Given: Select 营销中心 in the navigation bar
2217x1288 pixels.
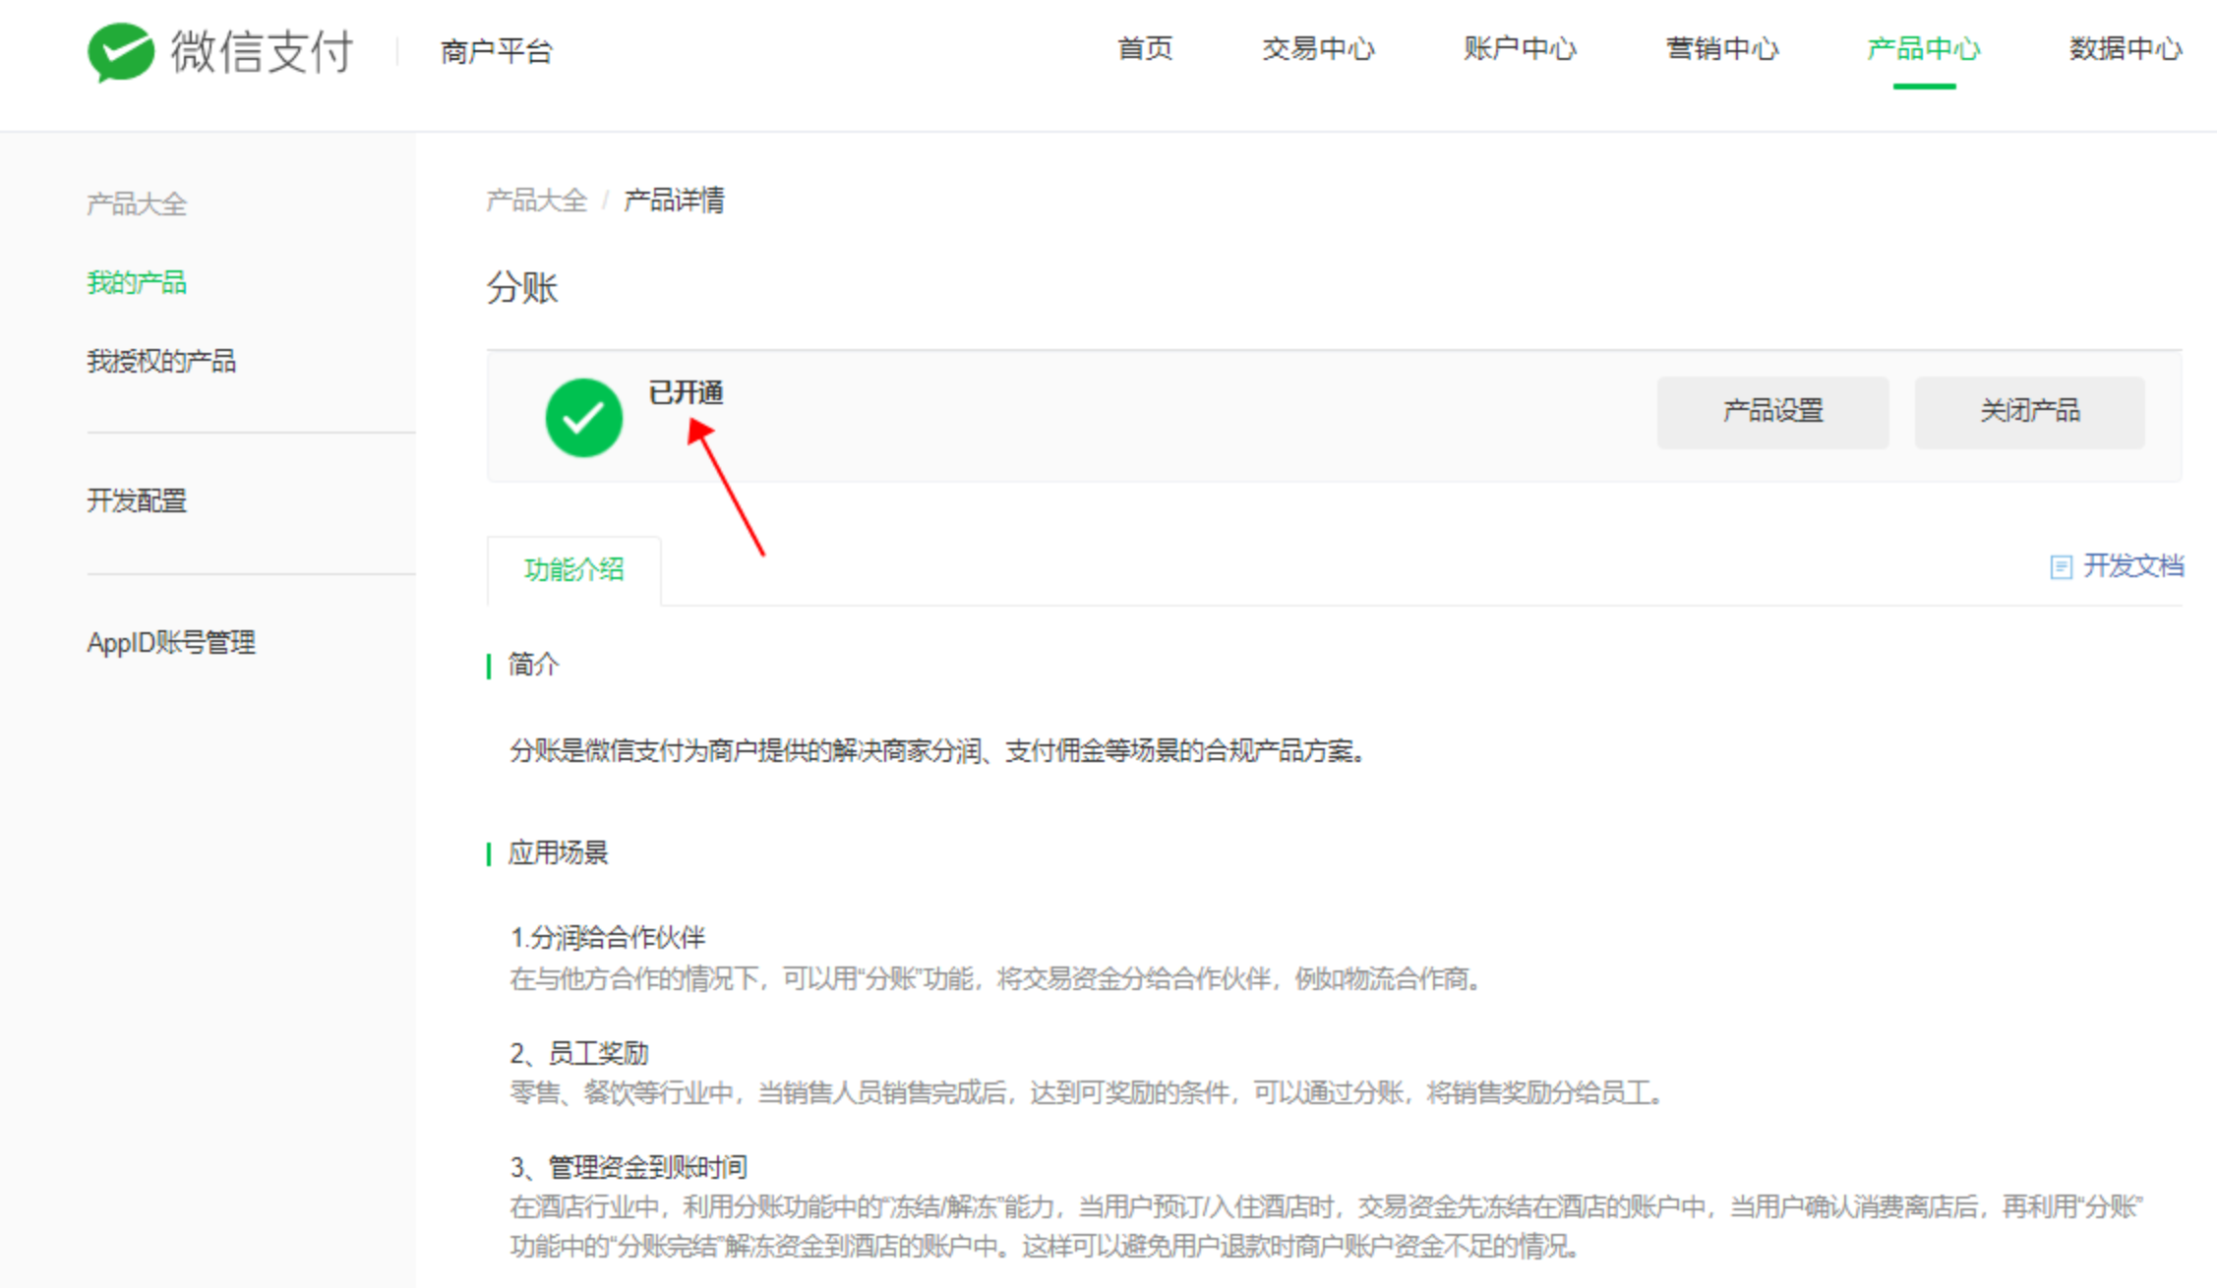Looking at the screenshot, I should pyautogui.click(x=1721, y=48).
